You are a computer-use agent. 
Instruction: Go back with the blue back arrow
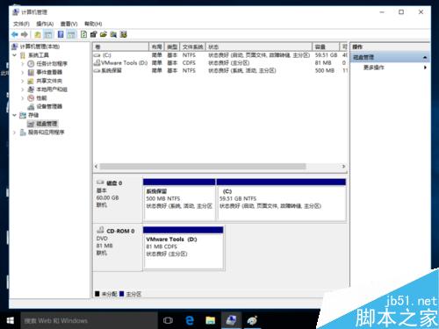[15, 34]
